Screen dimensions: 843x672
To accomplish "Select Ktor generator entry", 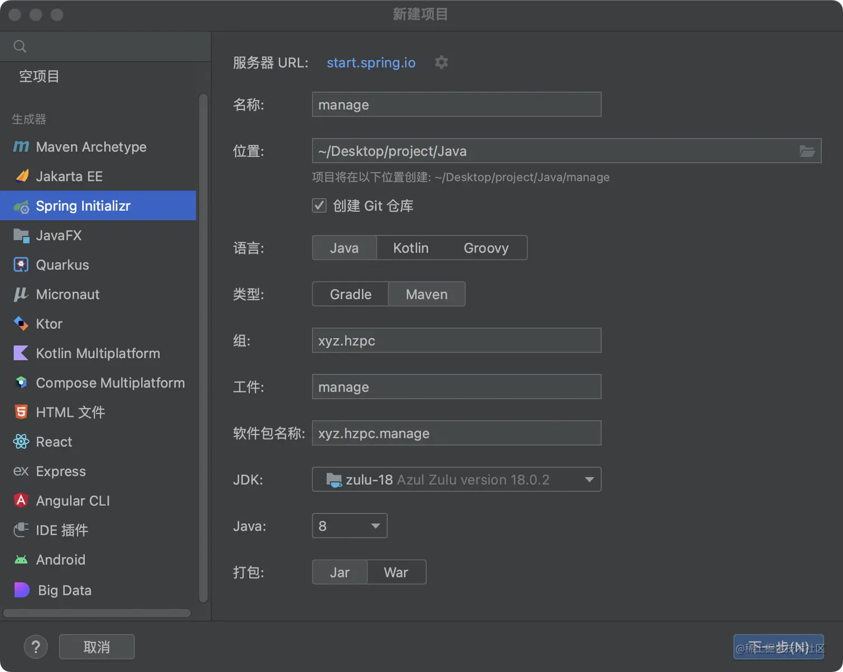I will coord(98,324).
